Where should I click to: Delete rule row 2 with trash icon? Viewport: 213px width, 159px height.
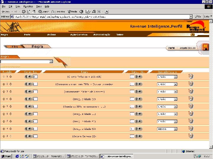coord(191,84)
